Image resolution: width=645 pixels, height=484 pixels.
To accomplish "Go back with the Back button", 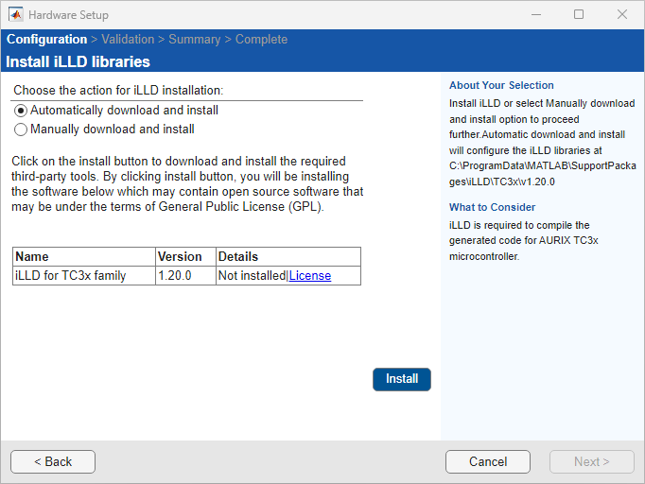I will (53, 462).
